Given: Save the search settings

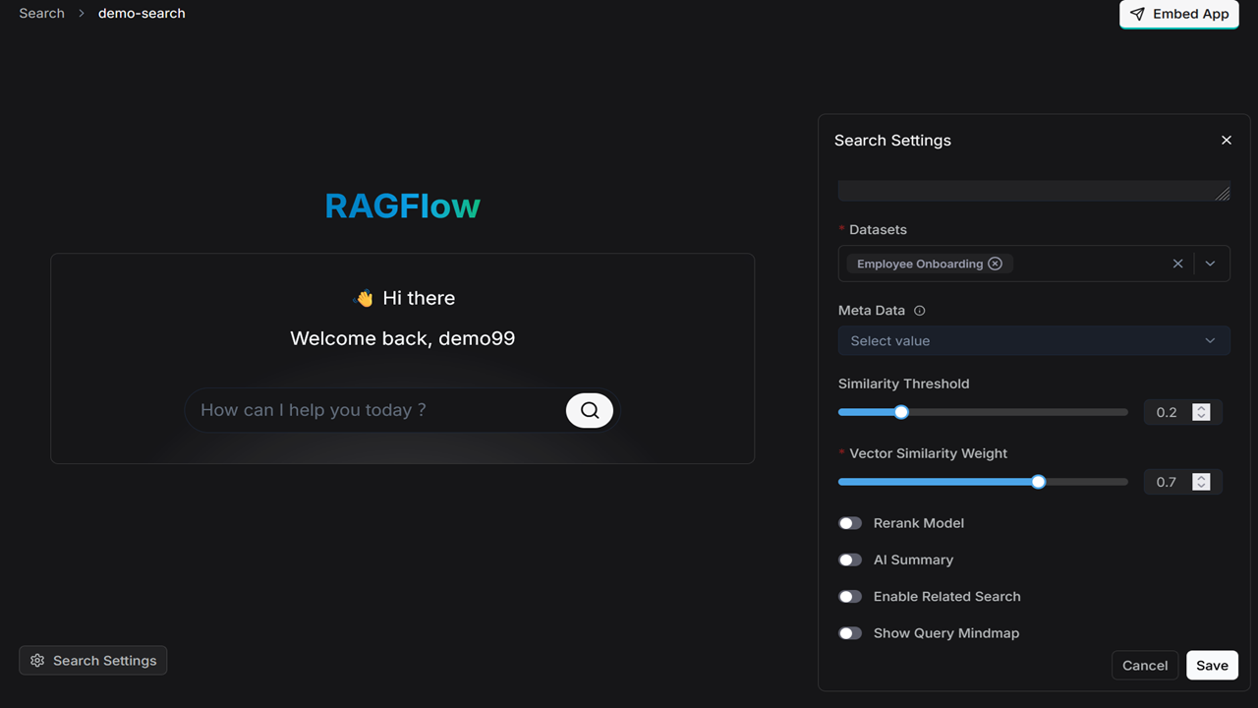Looking at the screenshot, I should click(x=1212, y=666).
